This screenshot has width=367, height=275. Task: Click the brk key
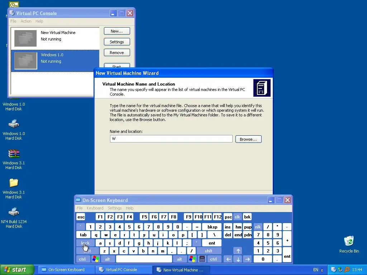(x=247, y=217)
